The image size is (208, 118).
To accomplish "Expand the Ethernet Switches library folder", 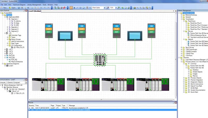I will point(181,15).
